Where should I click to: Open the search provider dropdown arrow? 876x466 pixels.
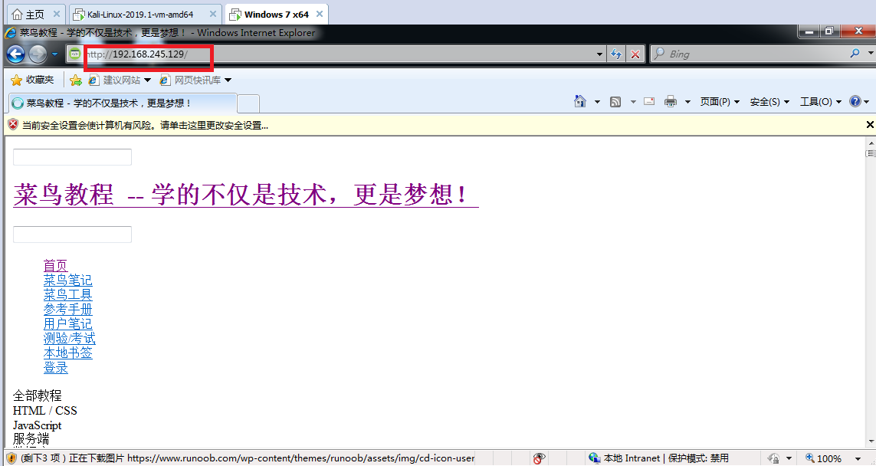[871, 54]
